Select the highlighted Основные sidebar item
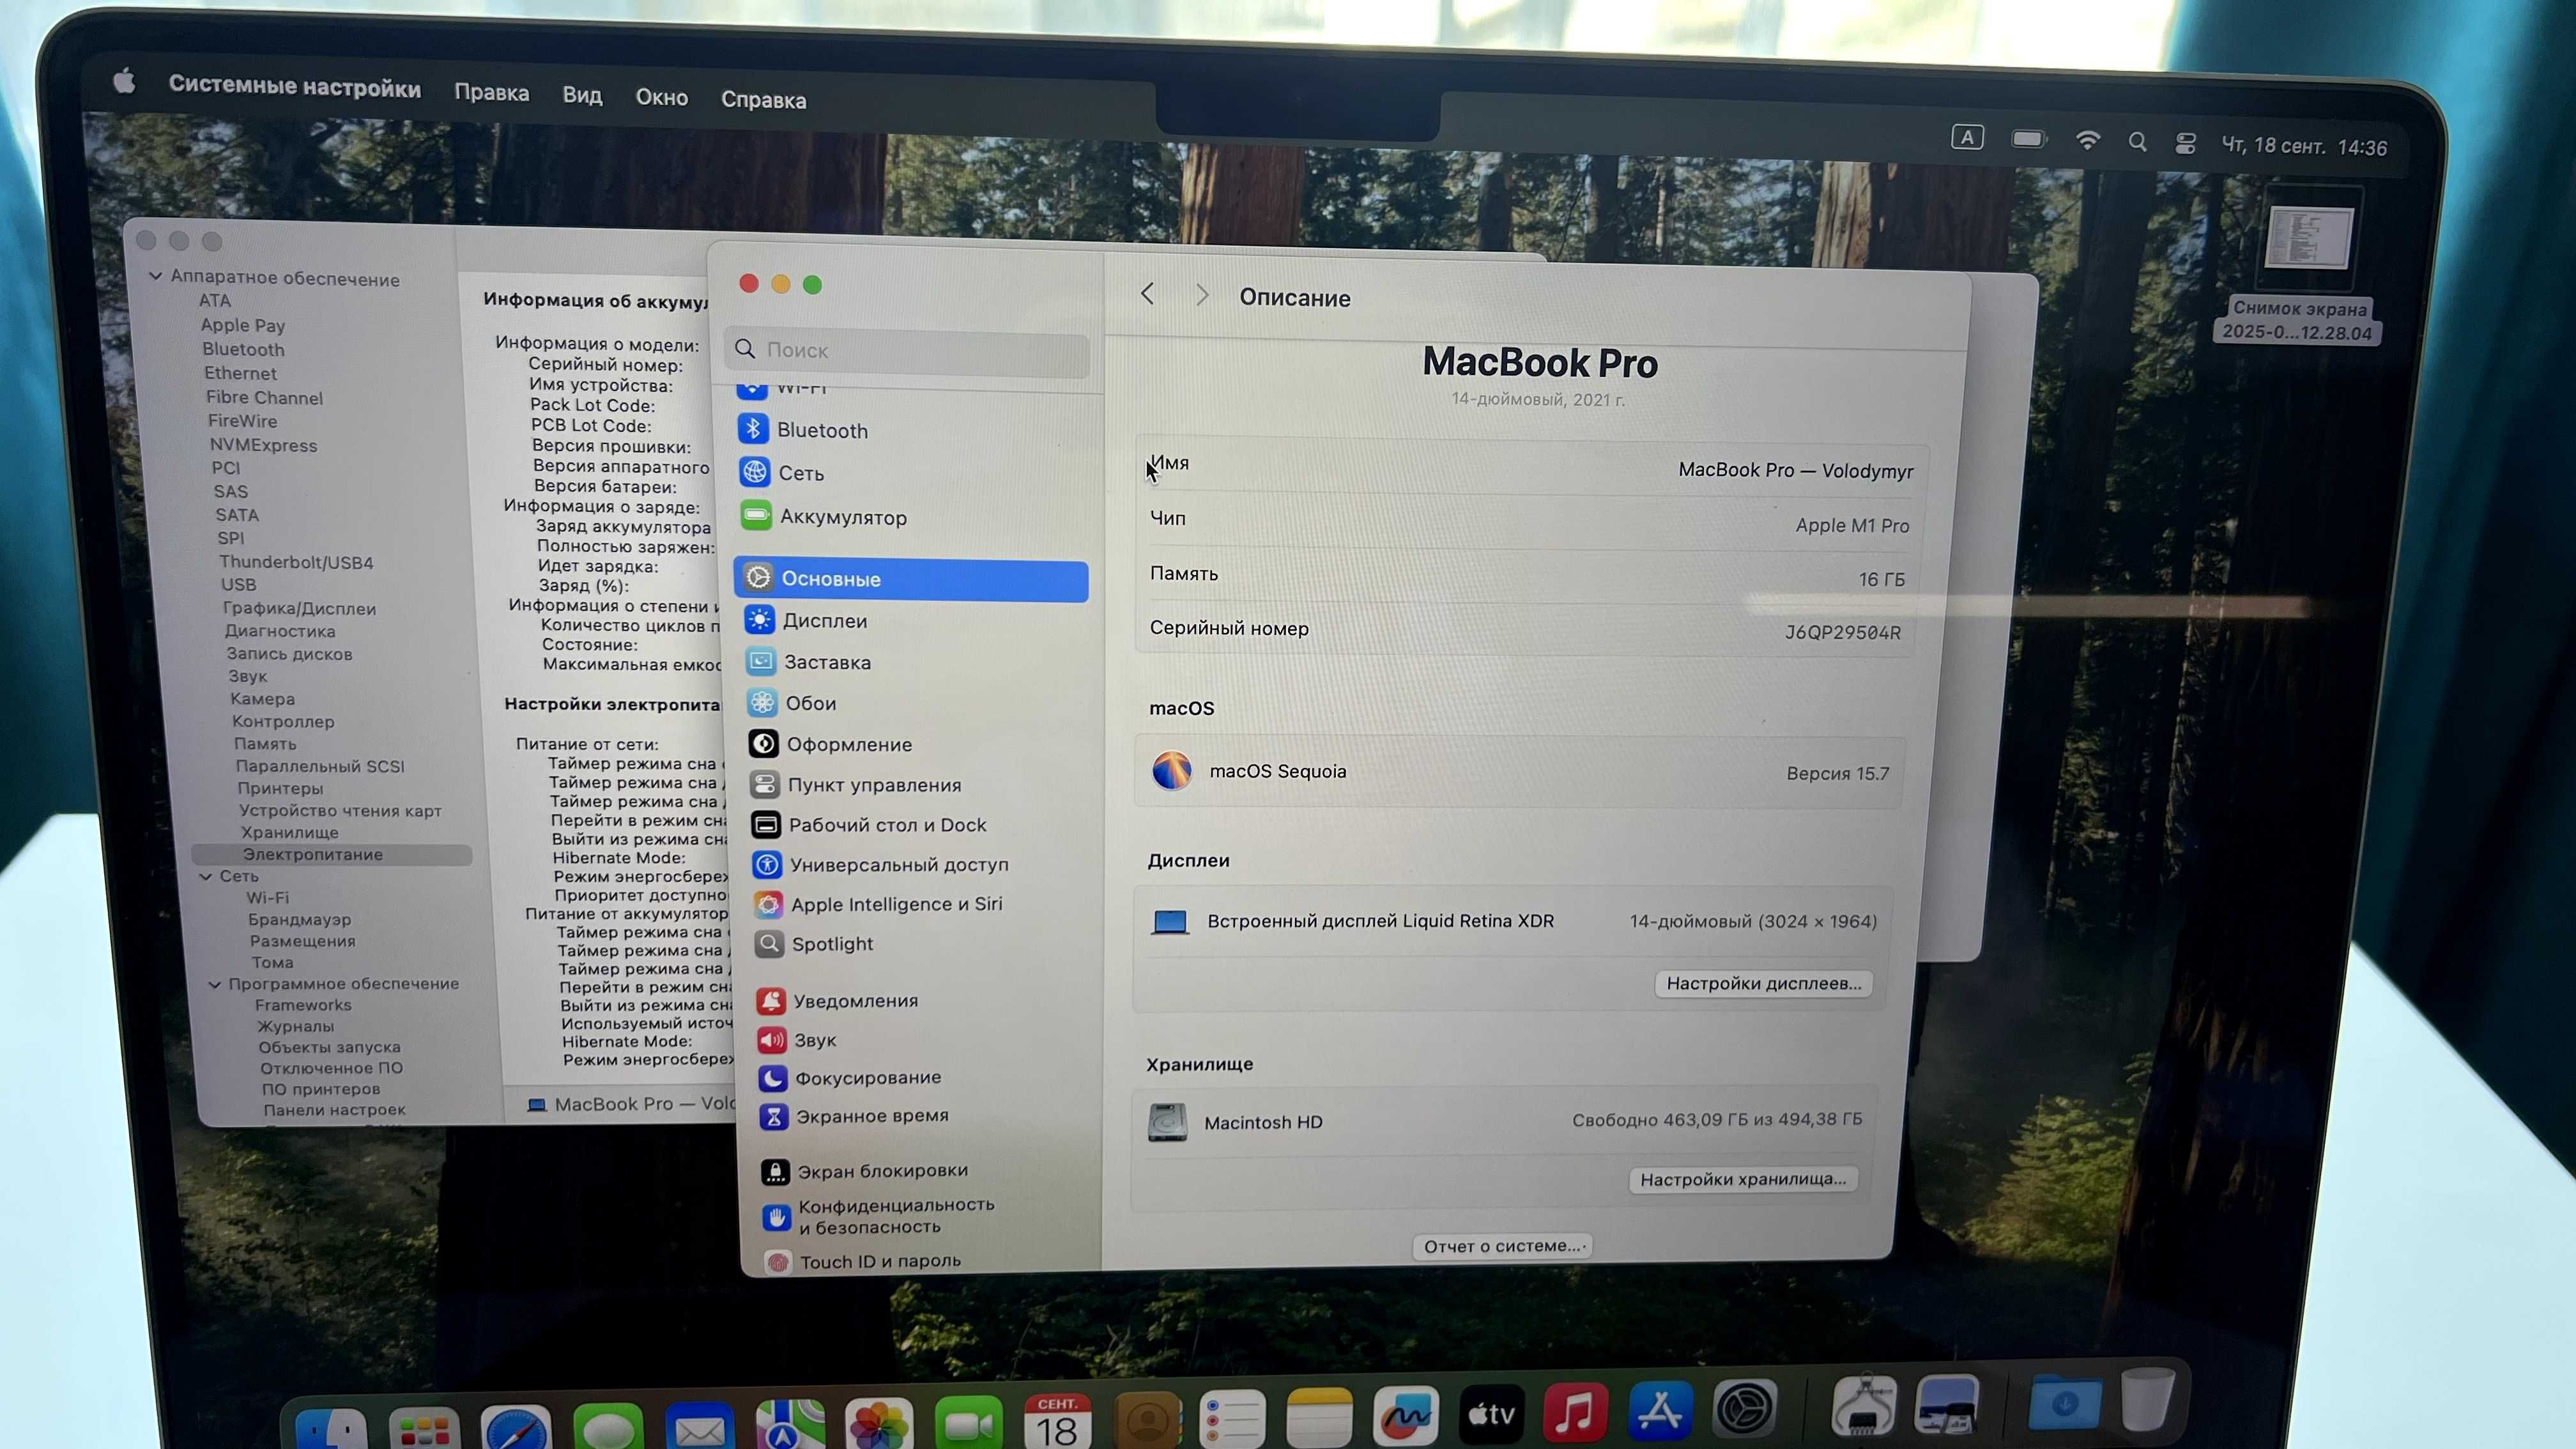Image resolution: width=2576 pixels, height=1449 pixels. 912,580
